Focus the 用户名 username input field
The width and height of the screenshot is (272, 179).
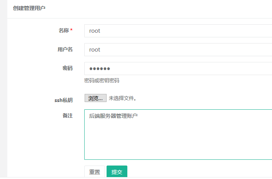177,50
